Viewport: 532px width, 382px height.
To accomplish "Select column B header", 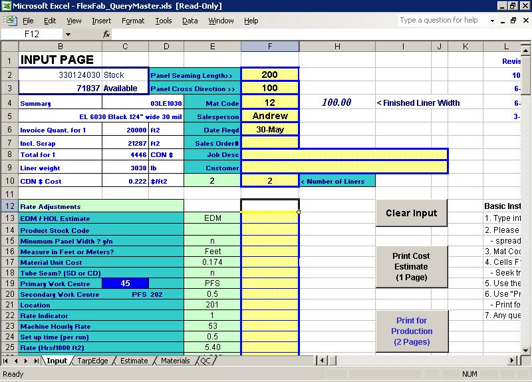I will 60,47.
